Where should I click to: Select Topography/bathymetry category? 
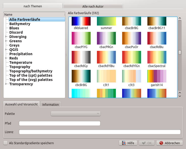[x=31, y=71]
